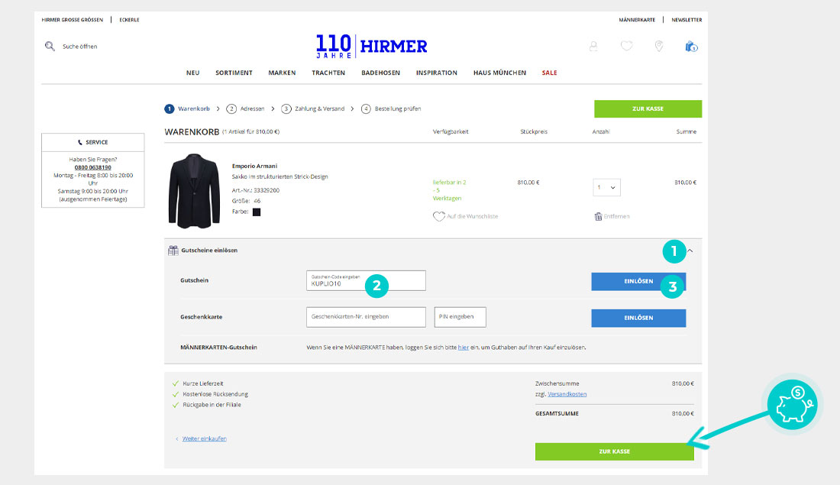840x485 pixels.
Task: Click the 'Art.-Nr.: 33329200' text
Action: (x=256, y=190)
